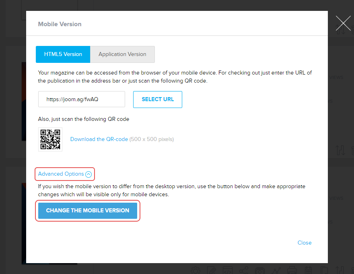Click the joom.ag publication URL field
The height and width of the screenshot is (274, 354).
point(82,99)
